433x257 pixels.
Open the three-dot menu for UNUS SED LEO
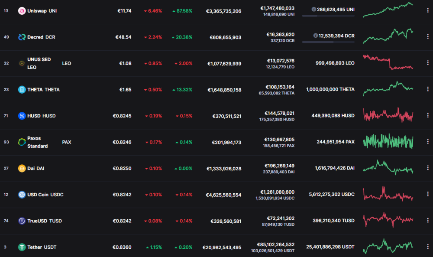[x=428, y=63]
